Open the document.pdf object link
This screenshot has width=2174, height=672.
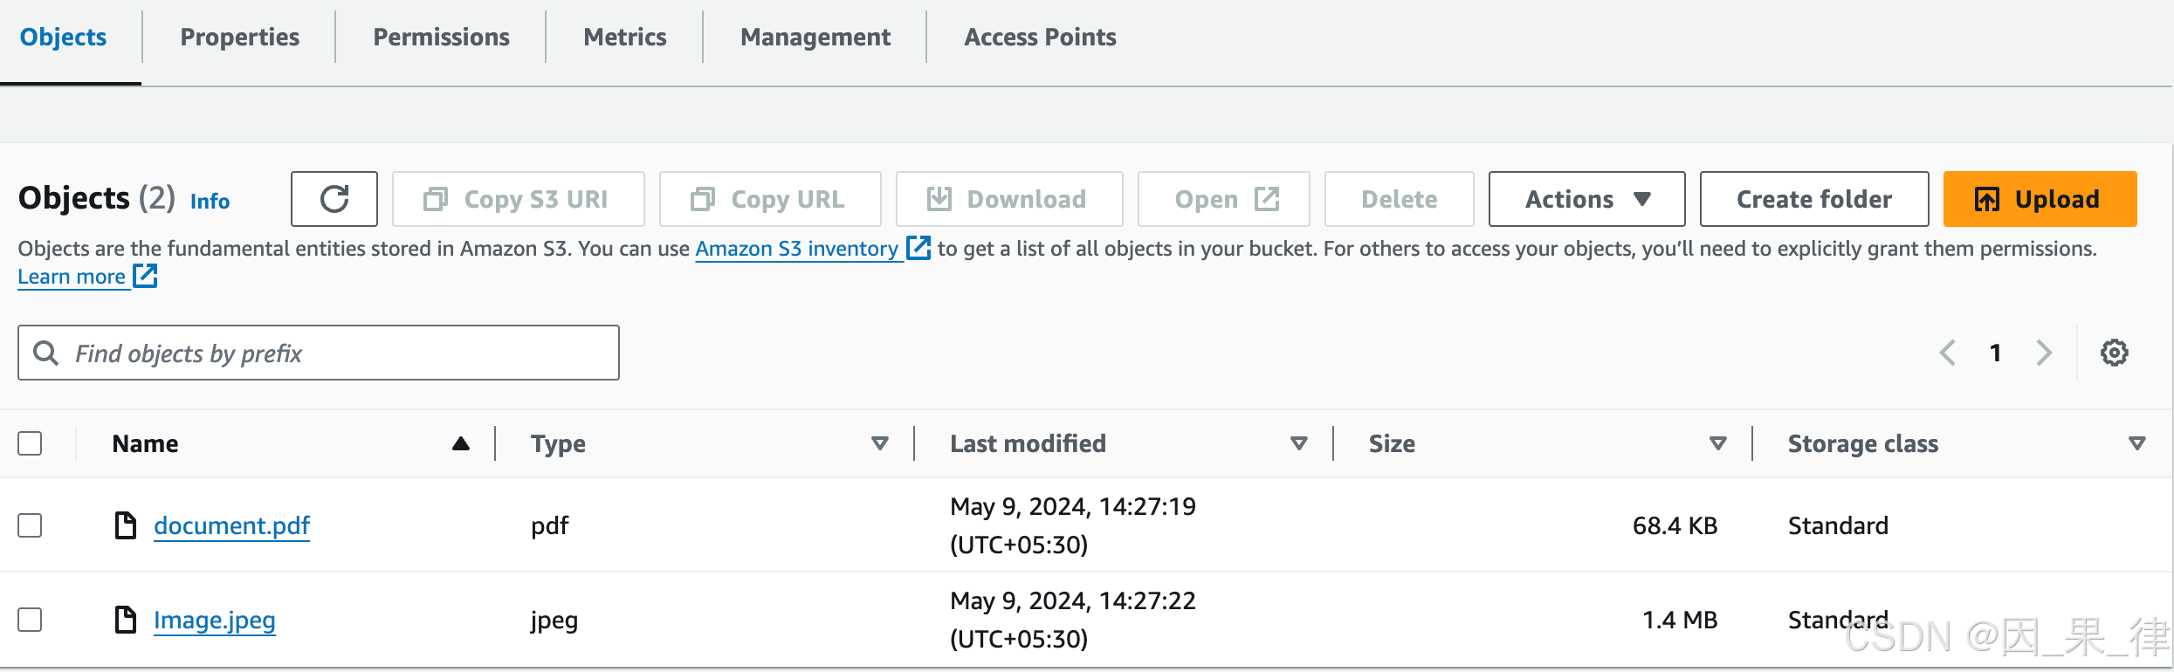[231, 525]
